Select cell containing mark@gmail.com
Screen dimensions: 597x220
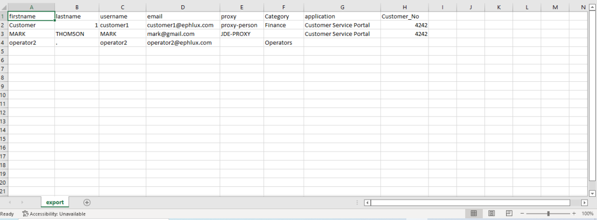coord(182,34)
